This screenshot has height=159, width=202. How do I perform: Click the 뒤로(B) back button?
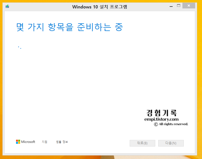click(142, 143)
